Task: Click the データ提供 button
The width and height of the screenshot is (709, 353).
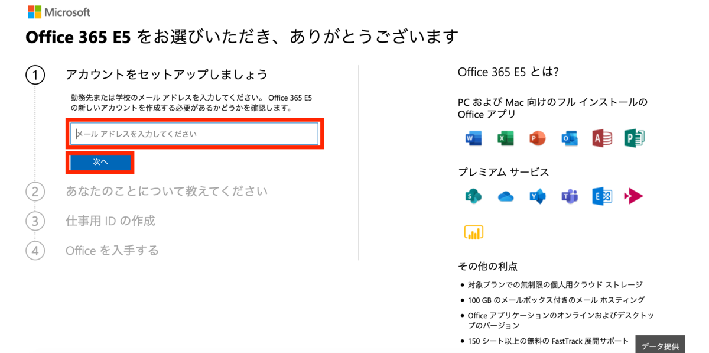Action: click(x=660, y=346)
